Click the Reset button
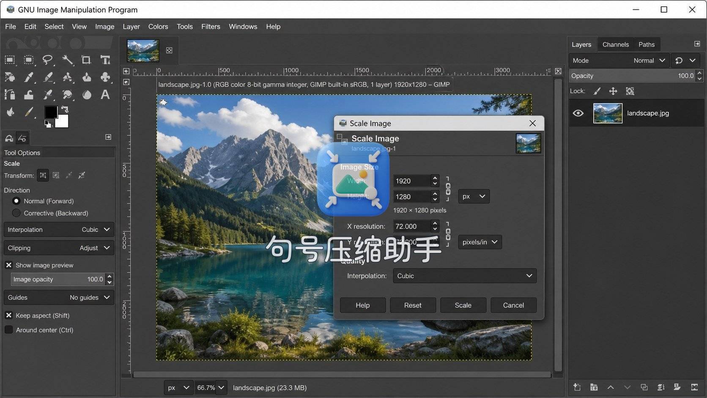The width and height of the screenshot is (707, 398). click(x=413, y=305)
